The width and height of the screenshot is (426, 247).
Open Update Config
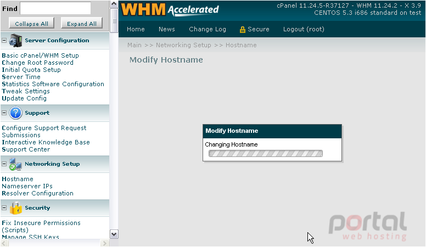[24, 98]
